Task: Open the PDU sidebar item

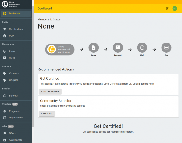Action: [11, 36]
